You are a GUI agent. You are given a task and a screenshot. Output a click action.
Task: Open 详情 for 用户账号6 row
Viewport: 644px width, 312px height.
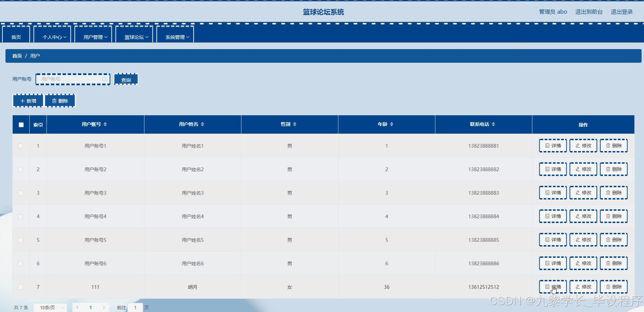coord(553,263)
